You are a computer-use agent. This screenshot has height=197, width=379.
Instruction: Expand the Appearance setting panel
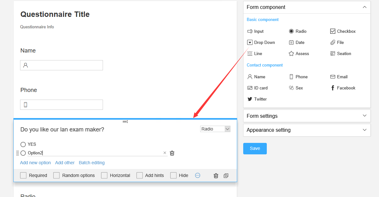[x=307, y=130]
